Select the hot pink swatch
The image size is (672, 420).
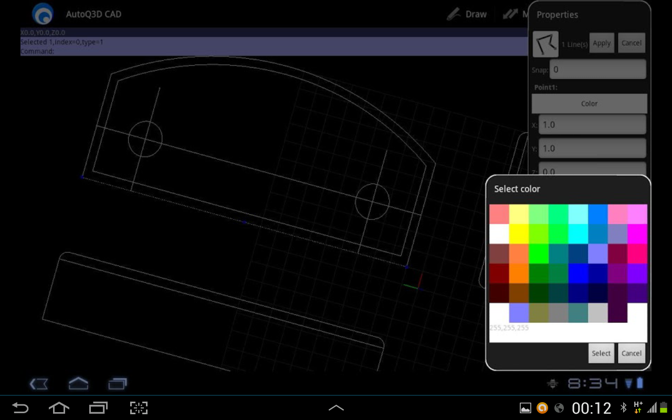pos(637,254)
